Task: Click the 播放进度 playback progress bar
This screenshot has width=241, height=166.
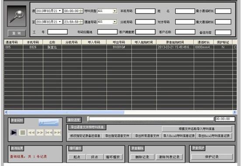Action: (150, 119)
